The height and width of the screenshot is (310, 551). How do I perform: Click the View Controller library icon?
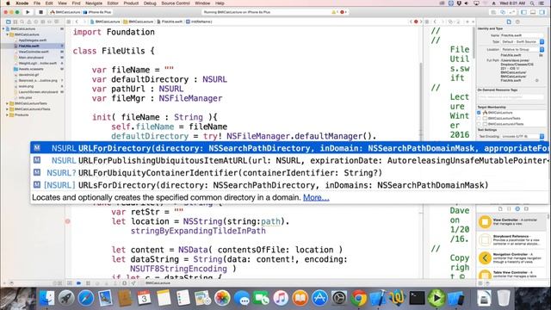(485, 222)
